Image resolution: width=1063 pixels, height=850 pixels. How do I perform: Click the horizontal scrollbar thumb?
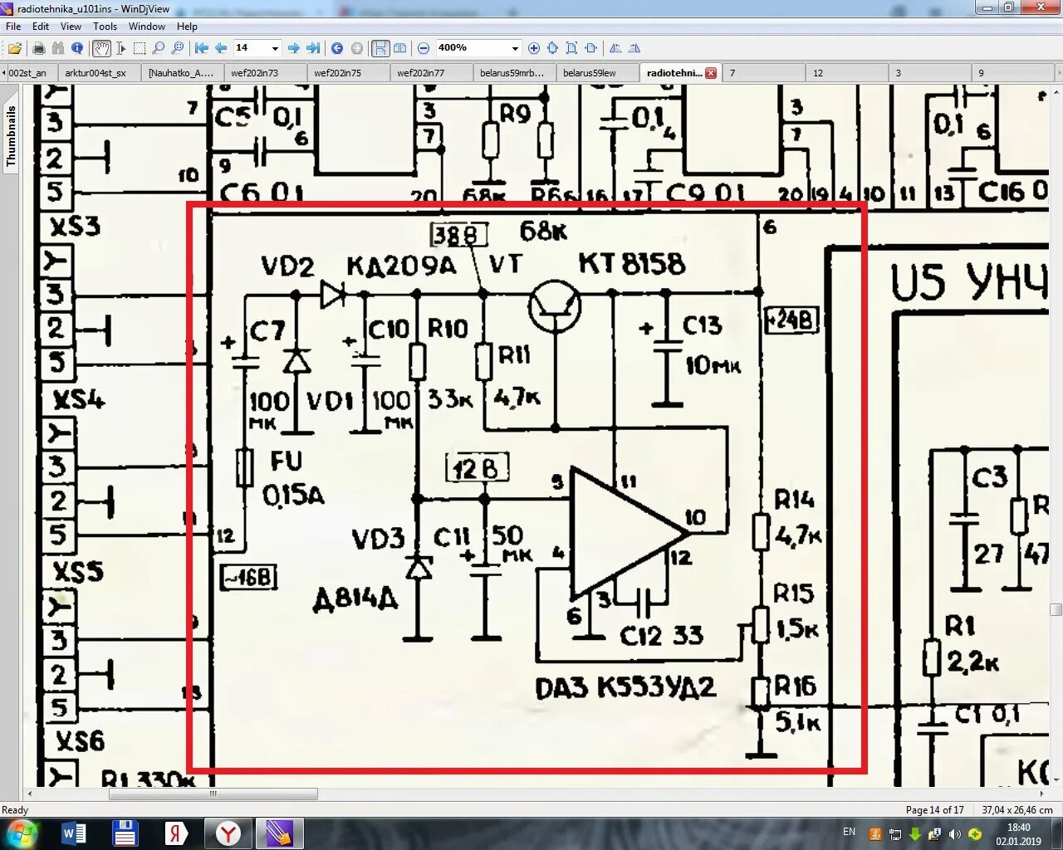pos(213,794)
